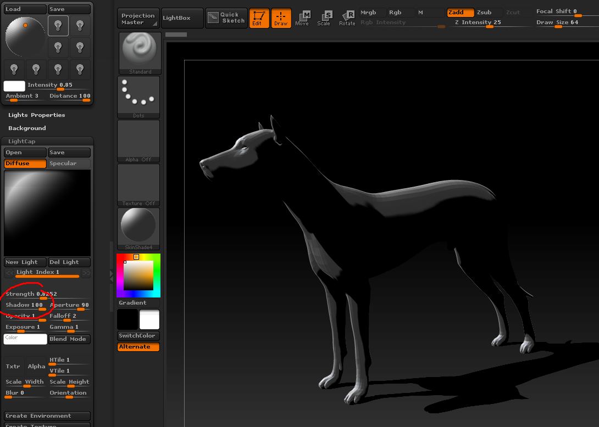Screen dimensions: 599x427
Task: Open the Standard brush picker
Action: tap(140, 53)
